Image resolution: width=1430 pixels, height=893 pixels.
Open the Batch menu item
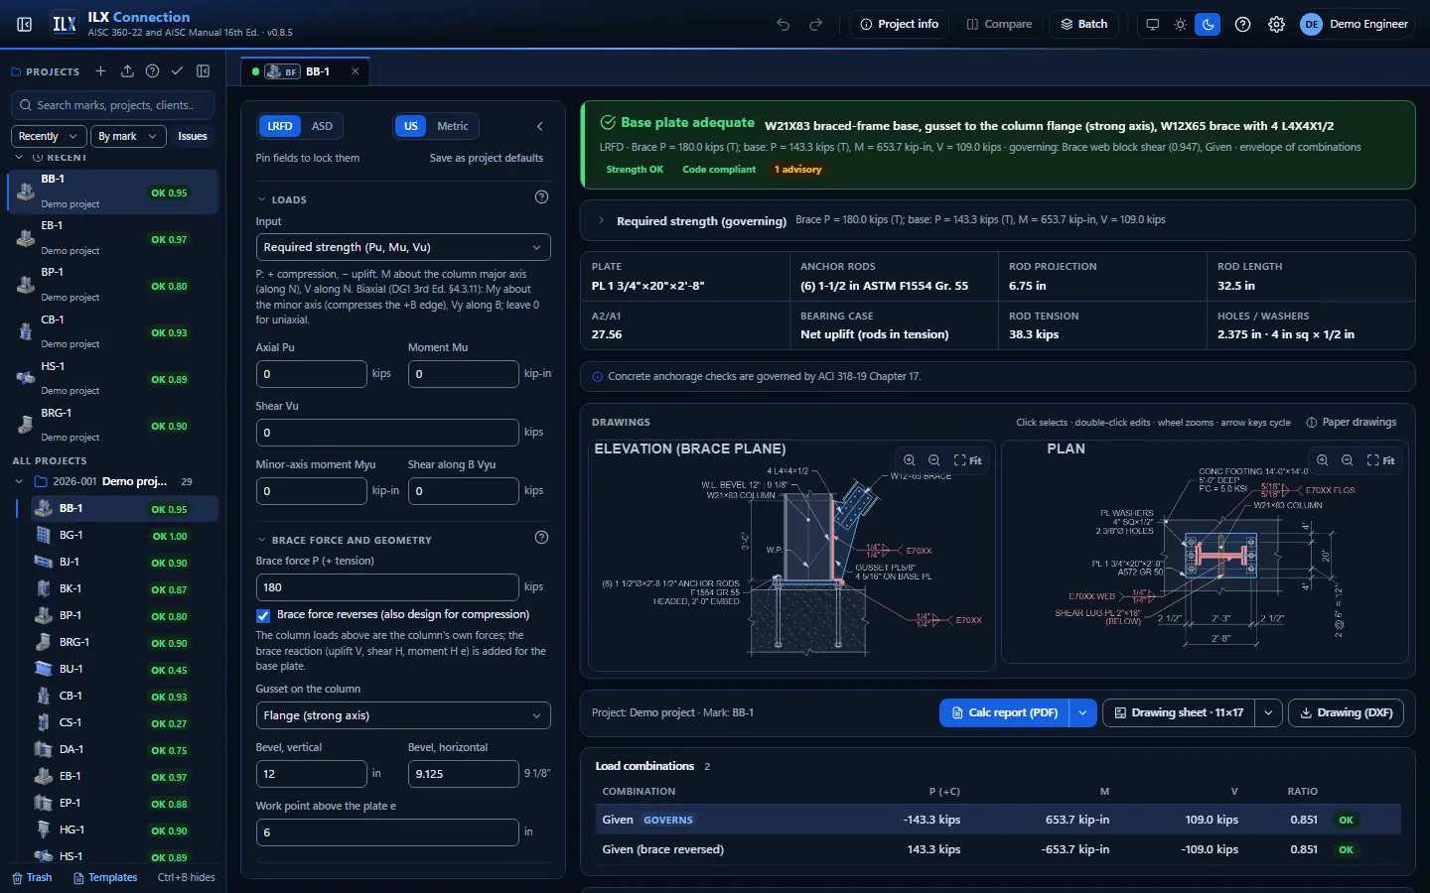(x=1083, y=24)
